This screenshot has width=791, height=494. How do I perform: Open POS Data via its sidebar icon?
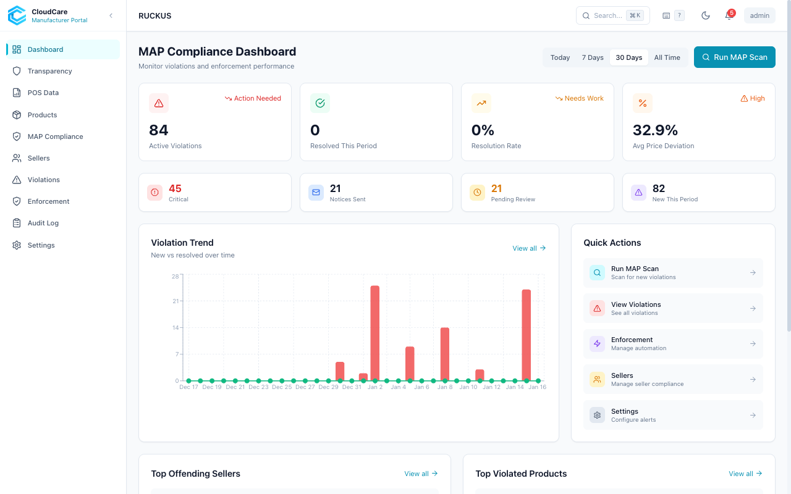point(17,92)
